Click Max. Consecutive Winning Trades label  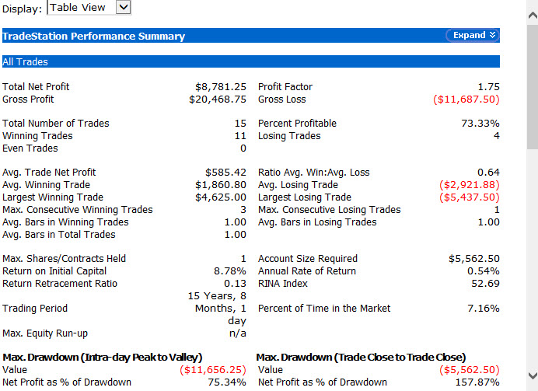pyautogui.click(x=78, y=210)
